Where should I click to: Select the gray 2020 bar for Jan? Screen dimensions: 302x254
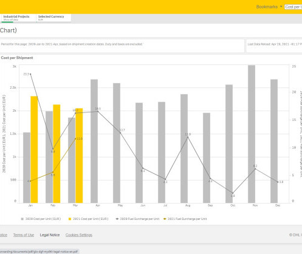pos(27,168)
